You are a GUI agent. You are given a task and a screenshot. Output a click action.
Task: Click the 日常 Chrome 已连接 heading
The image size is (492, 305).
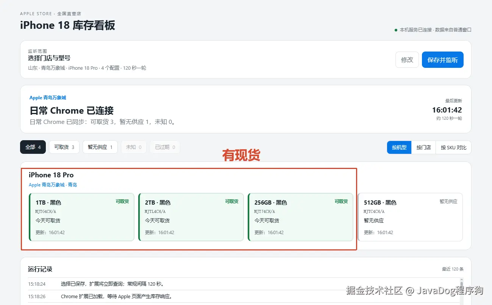(x=72, y=111)
